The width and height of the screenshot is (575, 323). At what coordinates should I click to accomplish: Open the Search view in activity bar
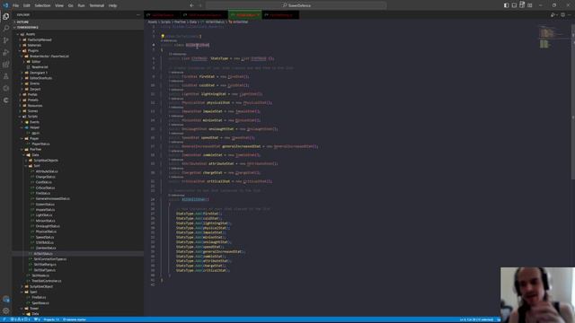(6, 28)
